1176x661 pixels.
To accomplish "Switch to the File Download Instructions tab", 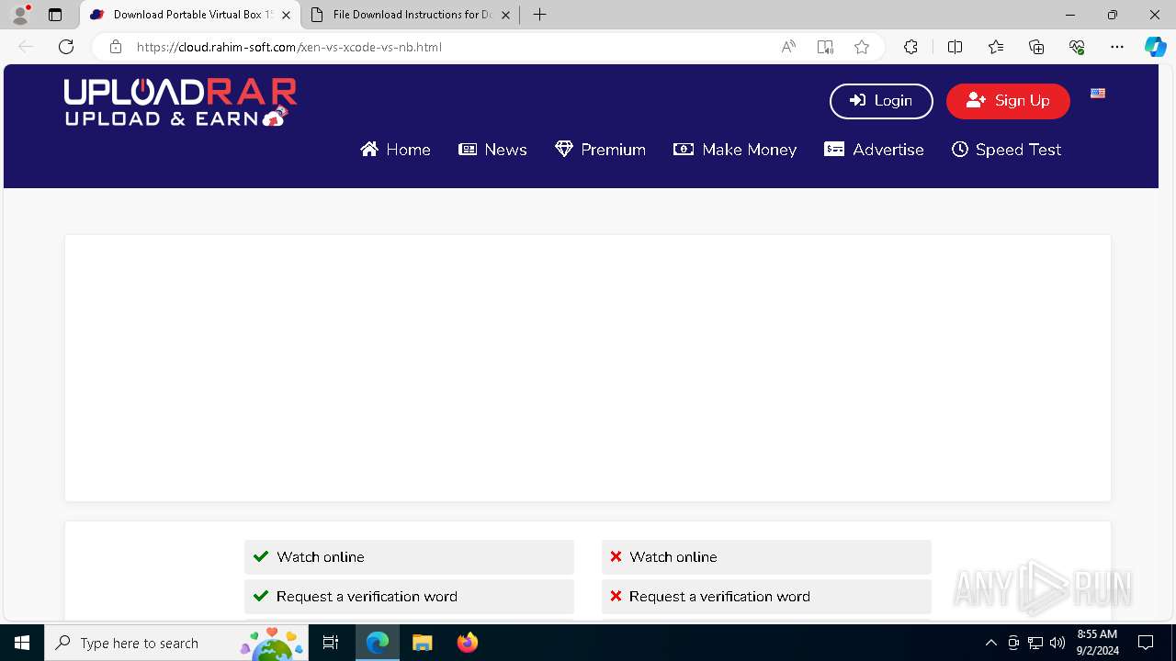I will coord(411,15).
